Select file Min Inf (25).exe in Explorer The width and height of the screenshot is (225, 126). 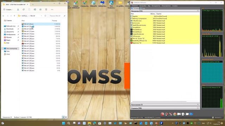[41, 43]
